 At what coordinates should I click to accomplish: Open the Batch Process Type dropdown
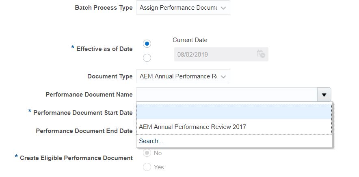[183, 8]
